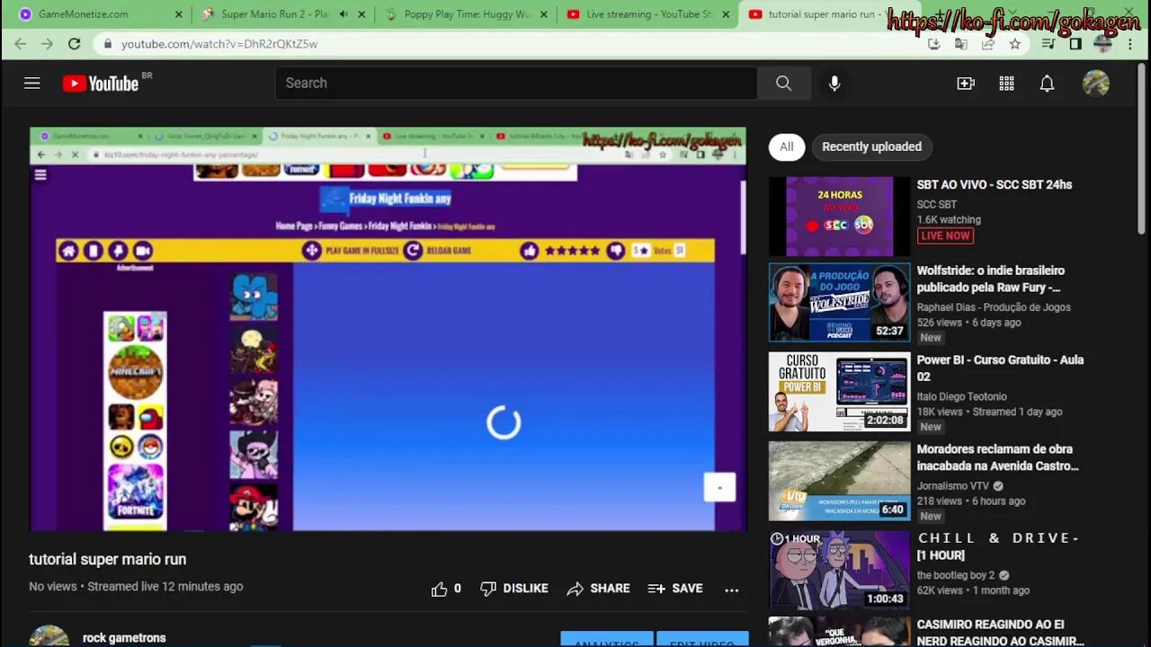Mute the Super Mario Run 2 tab speaker icon
The width and height of the screenshot is (1151, 647).
344,14
